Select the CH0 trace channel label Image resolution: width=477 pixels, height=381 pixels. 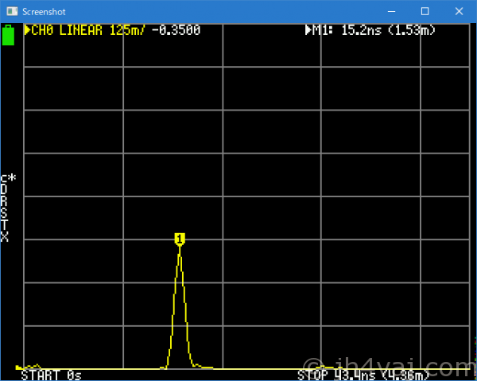click(44, 30)
